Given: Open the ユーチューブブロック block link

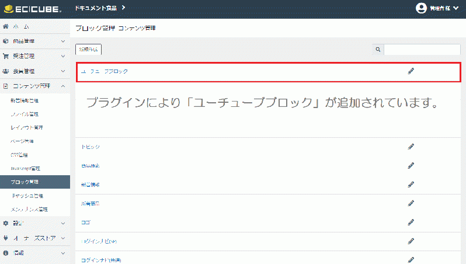Looking at the screenshot, I should [x=104, y=71].
